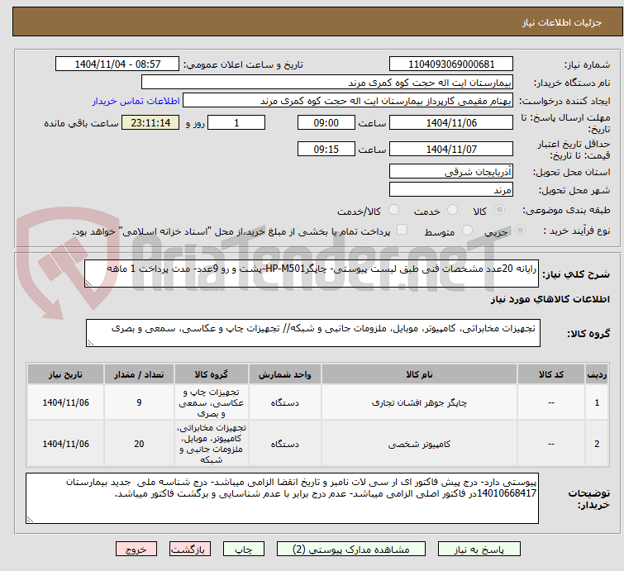This screenshot has height=571, width=624.
Task: Click the 'گروه کالا' goods group textarea
Action: [x=312, y=333]
